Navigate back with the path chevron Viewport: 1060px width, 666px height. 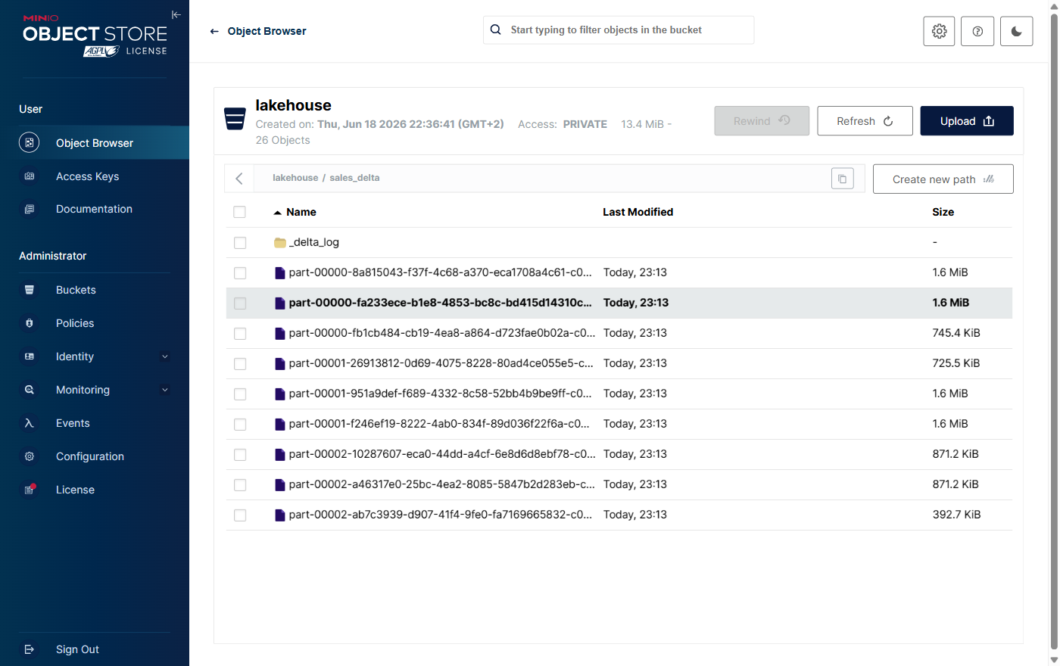point(239,179)
